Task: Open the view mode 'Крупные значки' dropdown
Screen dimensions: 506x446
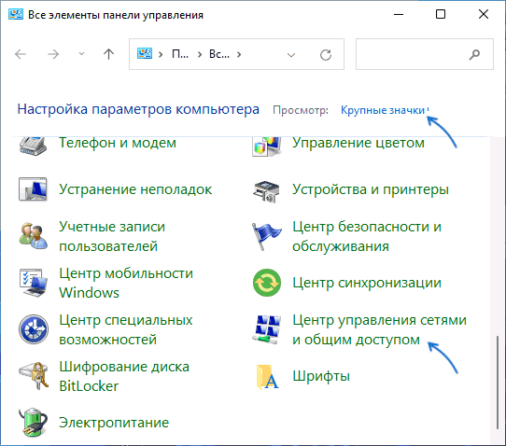Action: pos(385,110)
